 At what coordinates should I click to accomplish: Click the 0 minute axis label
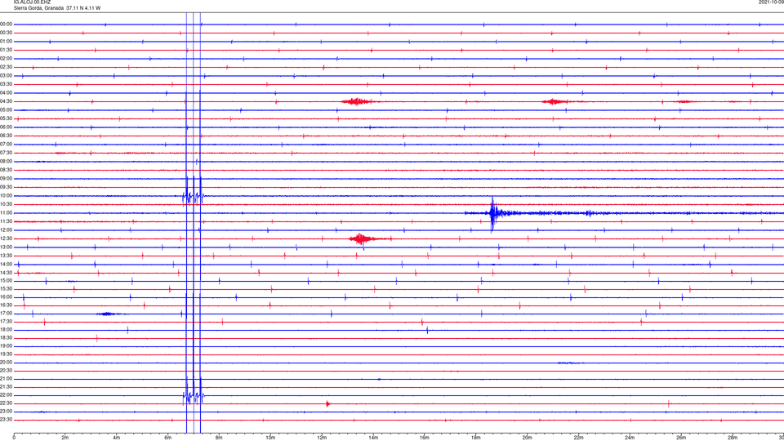[14, 438]
